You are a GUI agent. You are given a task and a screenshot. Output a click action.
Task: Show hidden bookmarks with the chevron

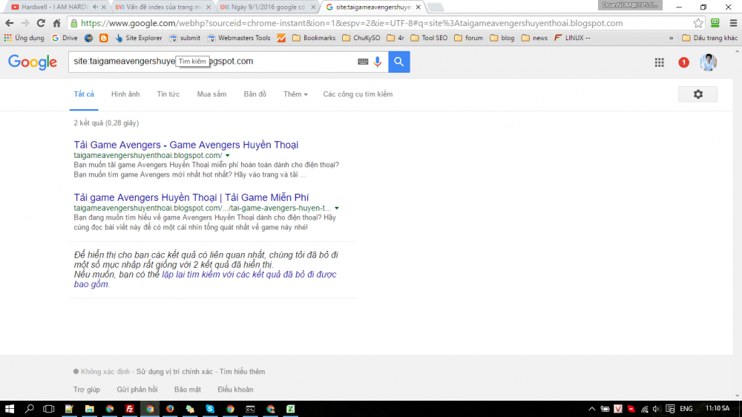(x=671, y=38)
